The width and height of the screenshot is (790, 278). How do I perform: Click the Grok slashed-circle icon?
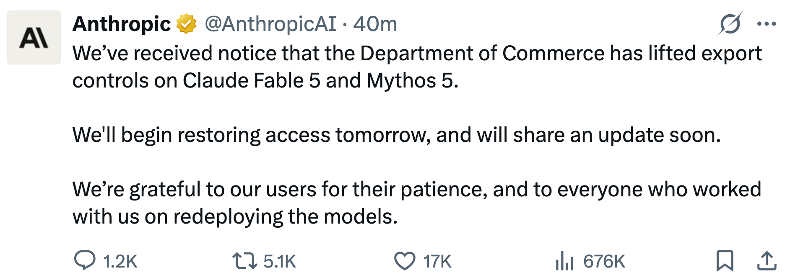(x=730, y=24)
